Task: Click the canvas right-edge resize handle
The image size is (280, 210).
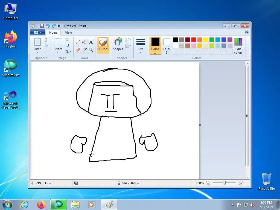Action: (x=200, y=125)
